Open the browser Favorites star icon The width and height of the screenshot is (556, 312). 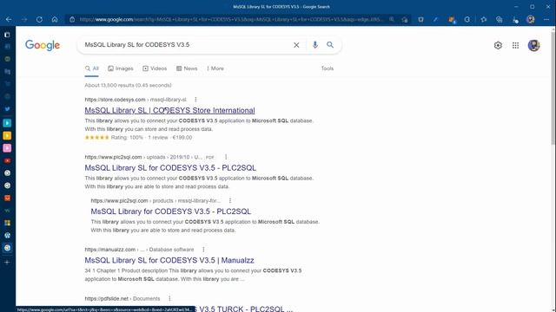pos(483,19)
